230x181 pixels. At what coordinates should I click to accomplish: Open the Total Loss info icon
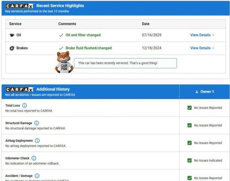[x=24, y=105]
